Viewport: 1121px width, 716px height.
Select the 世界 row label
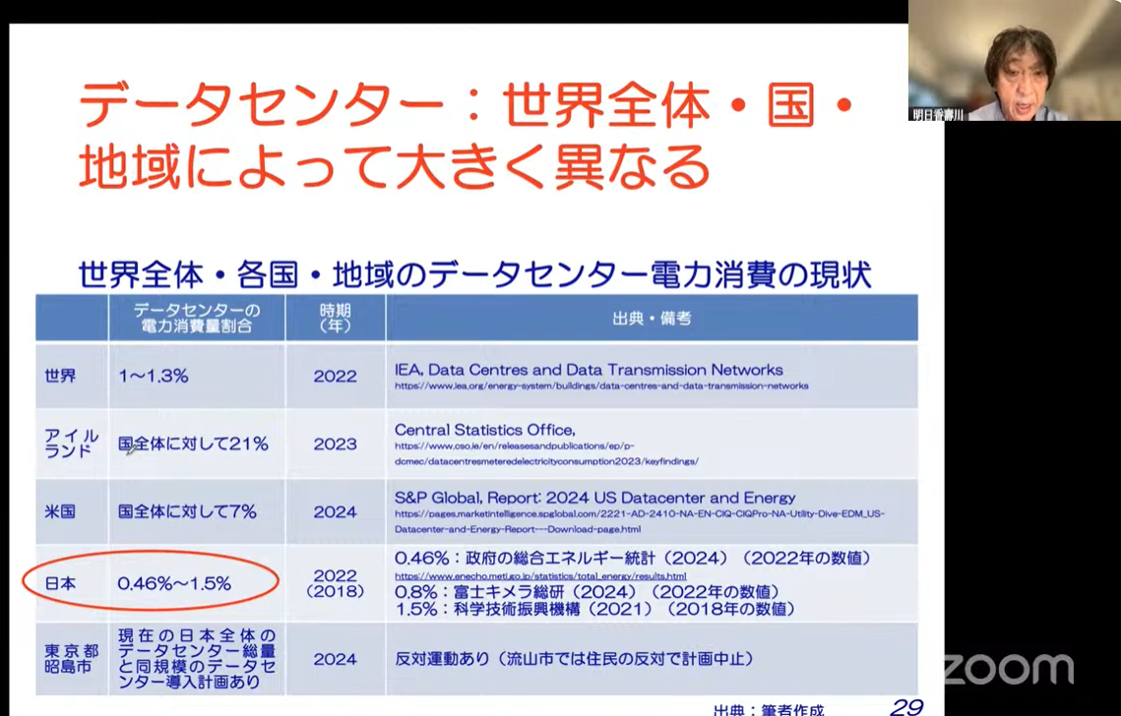click(60, 376)
